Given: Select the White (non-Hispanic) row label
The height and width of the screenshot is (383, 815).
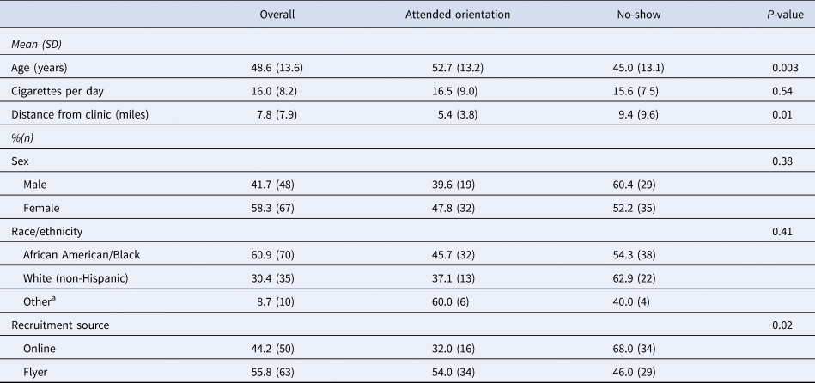Looking at the screenshot, I should pyautogui.click(x=79, y=277).
